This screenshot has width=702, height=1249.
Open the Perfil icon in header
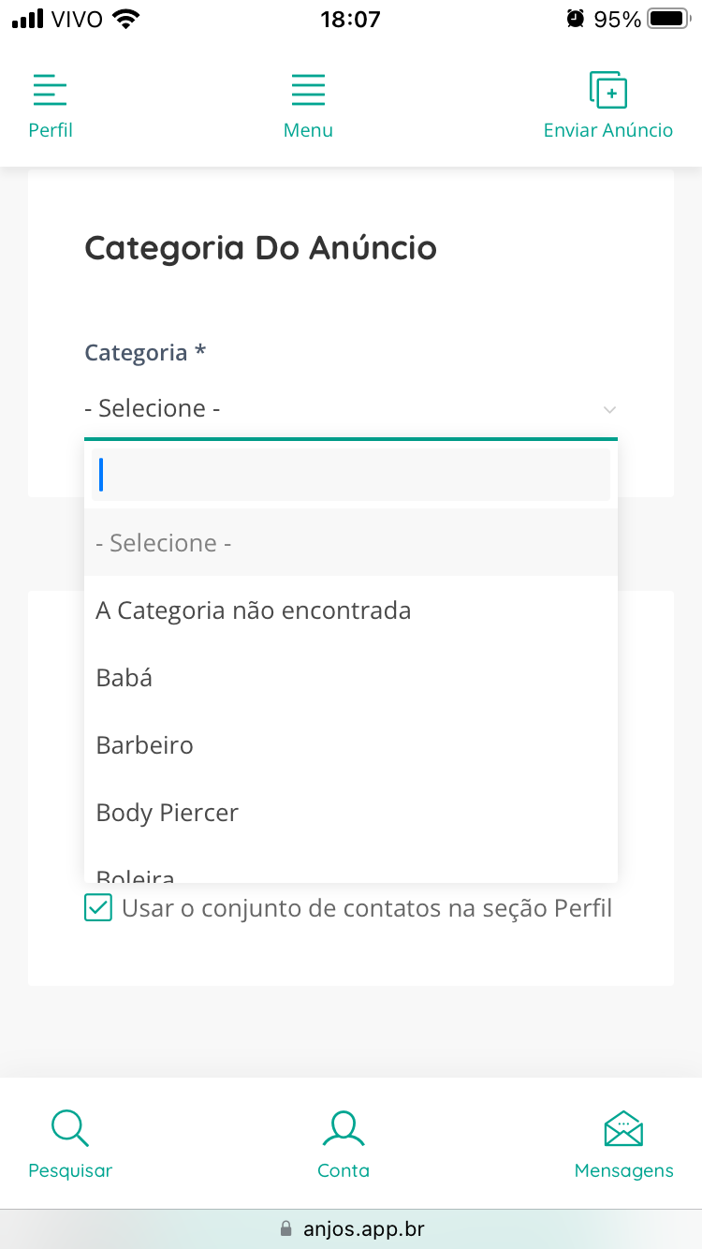pyautogui.click(x=51, y=91)
